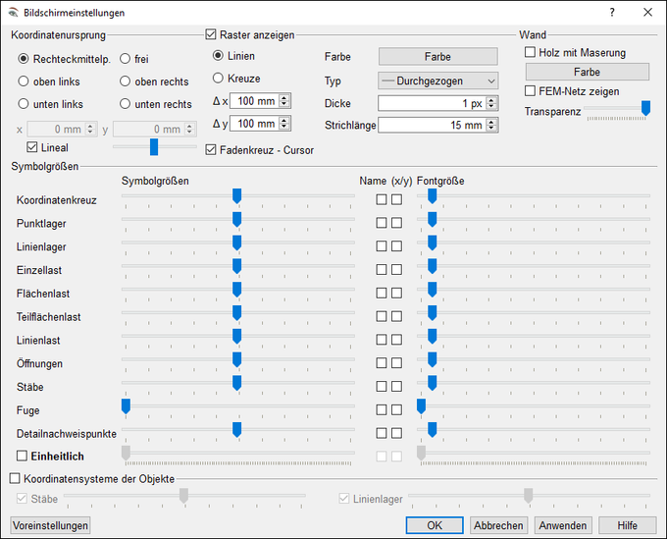The image size is (667, 539).
Task: Decrease the Δy raster spacing stepper
Action: click(284, 128)
